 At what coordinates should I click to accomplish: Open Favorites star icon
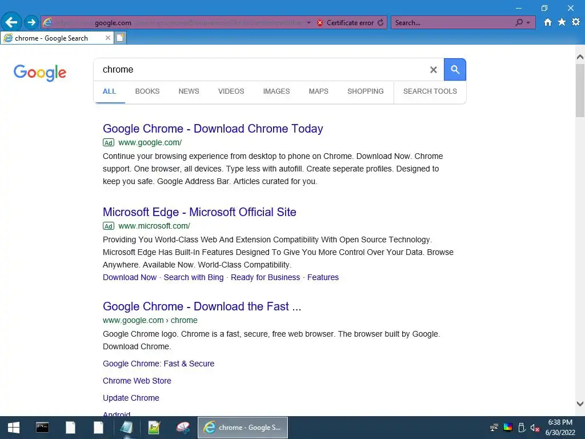tap(562, 22)
